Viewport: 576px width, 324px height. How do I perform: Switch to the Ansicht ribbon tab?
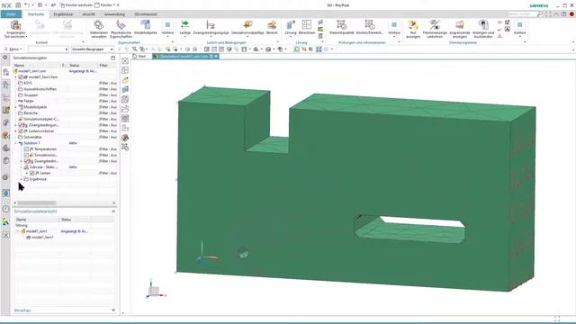pos(88,14)
